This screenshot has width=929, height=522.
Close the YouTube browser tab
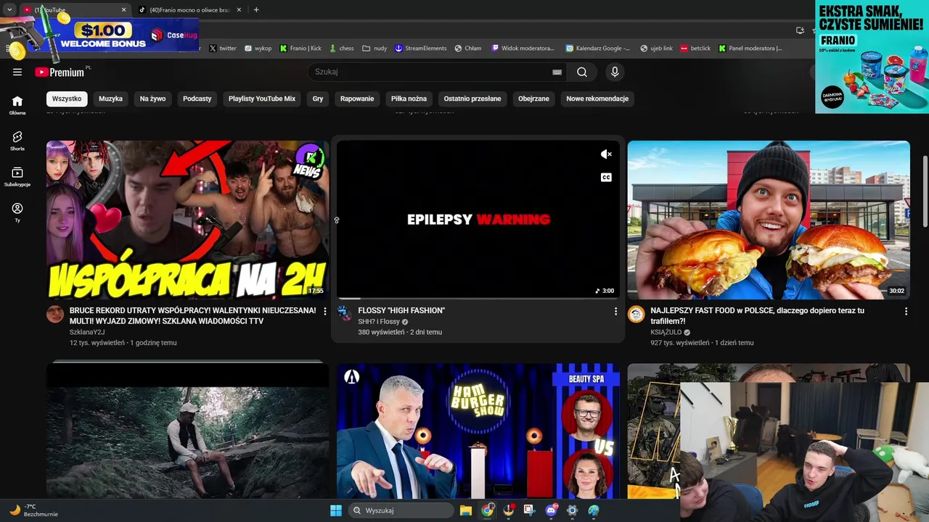(x=123, y=9)
